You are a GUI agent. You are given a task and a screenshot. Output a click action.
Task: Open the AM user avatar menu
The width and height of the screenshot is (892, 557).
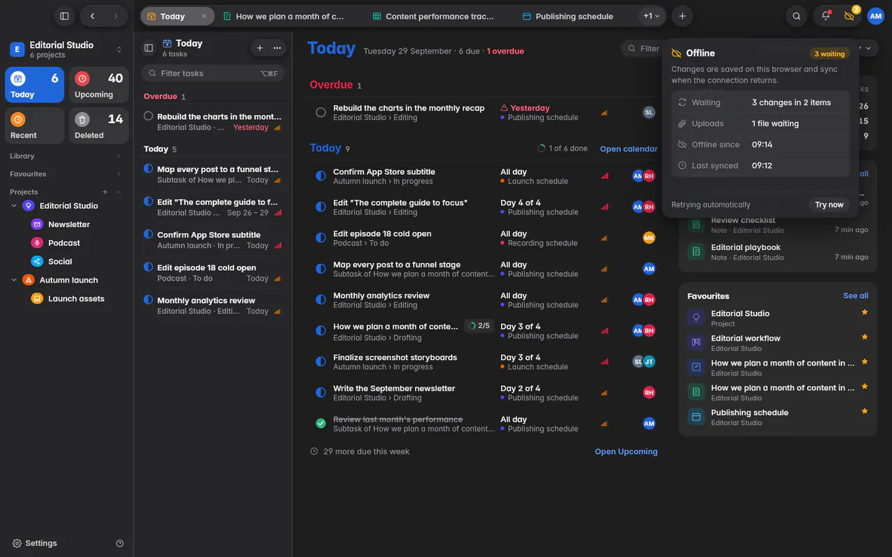(875, 16)
